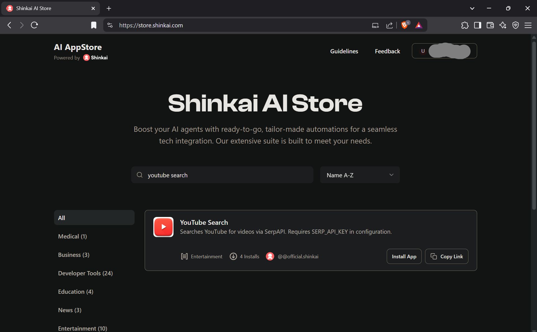Open the Brave Shields panel

pyautogui.click(x=405, y=25)
